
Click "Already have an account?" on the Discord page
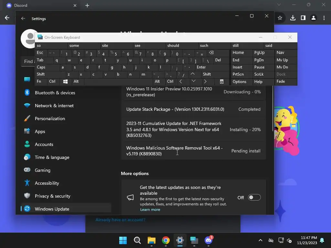pos(120,220)
